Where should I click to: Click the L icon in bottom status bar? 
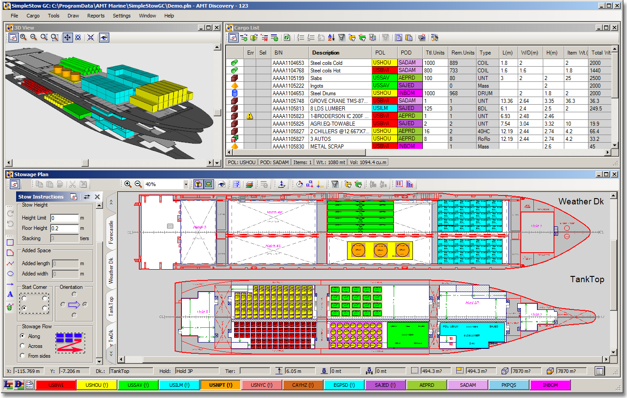pos(8,385)
